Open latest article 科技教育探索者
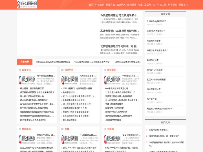 coord(154,41)
